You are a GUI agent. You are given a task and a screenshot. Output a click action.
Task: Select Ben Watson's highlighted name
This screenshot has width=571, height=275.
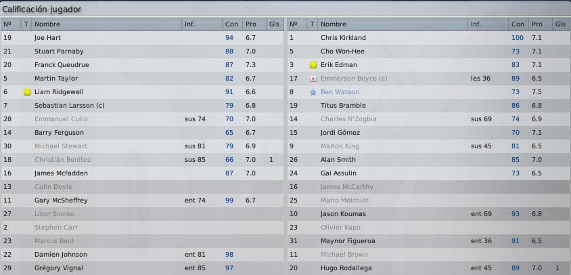pos(340,92)
